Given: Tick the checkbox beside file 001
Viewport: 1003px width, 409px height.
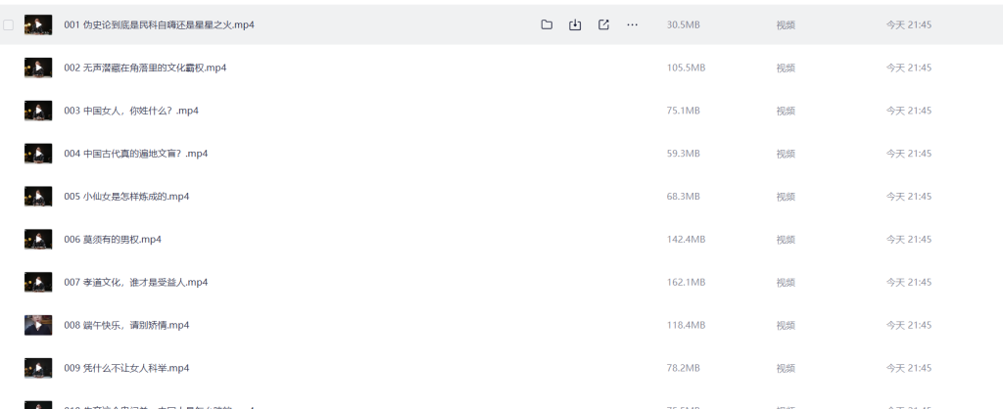Looking at the screenshot, I should tap(9, 24).
